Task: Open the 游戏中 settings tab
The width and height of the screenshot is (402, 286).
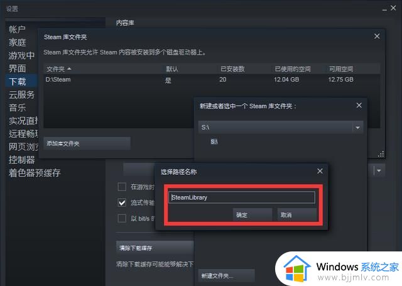Action: pyautogui.click(x=21, y=55)
